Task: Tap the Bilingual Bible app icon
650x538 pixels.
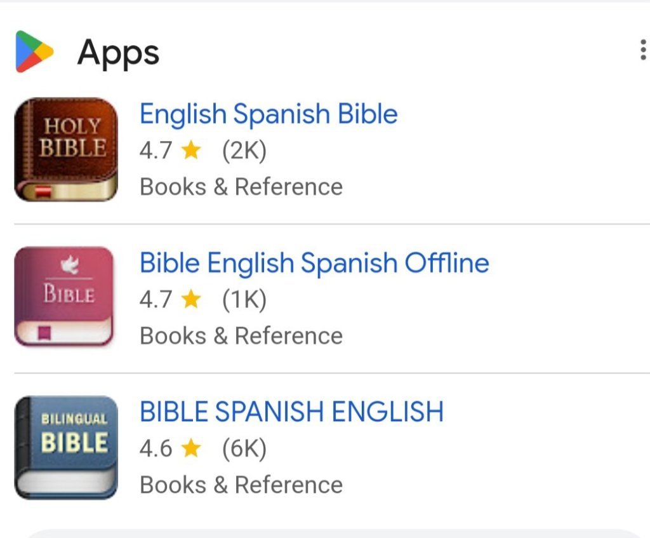Action: [66, 447]
